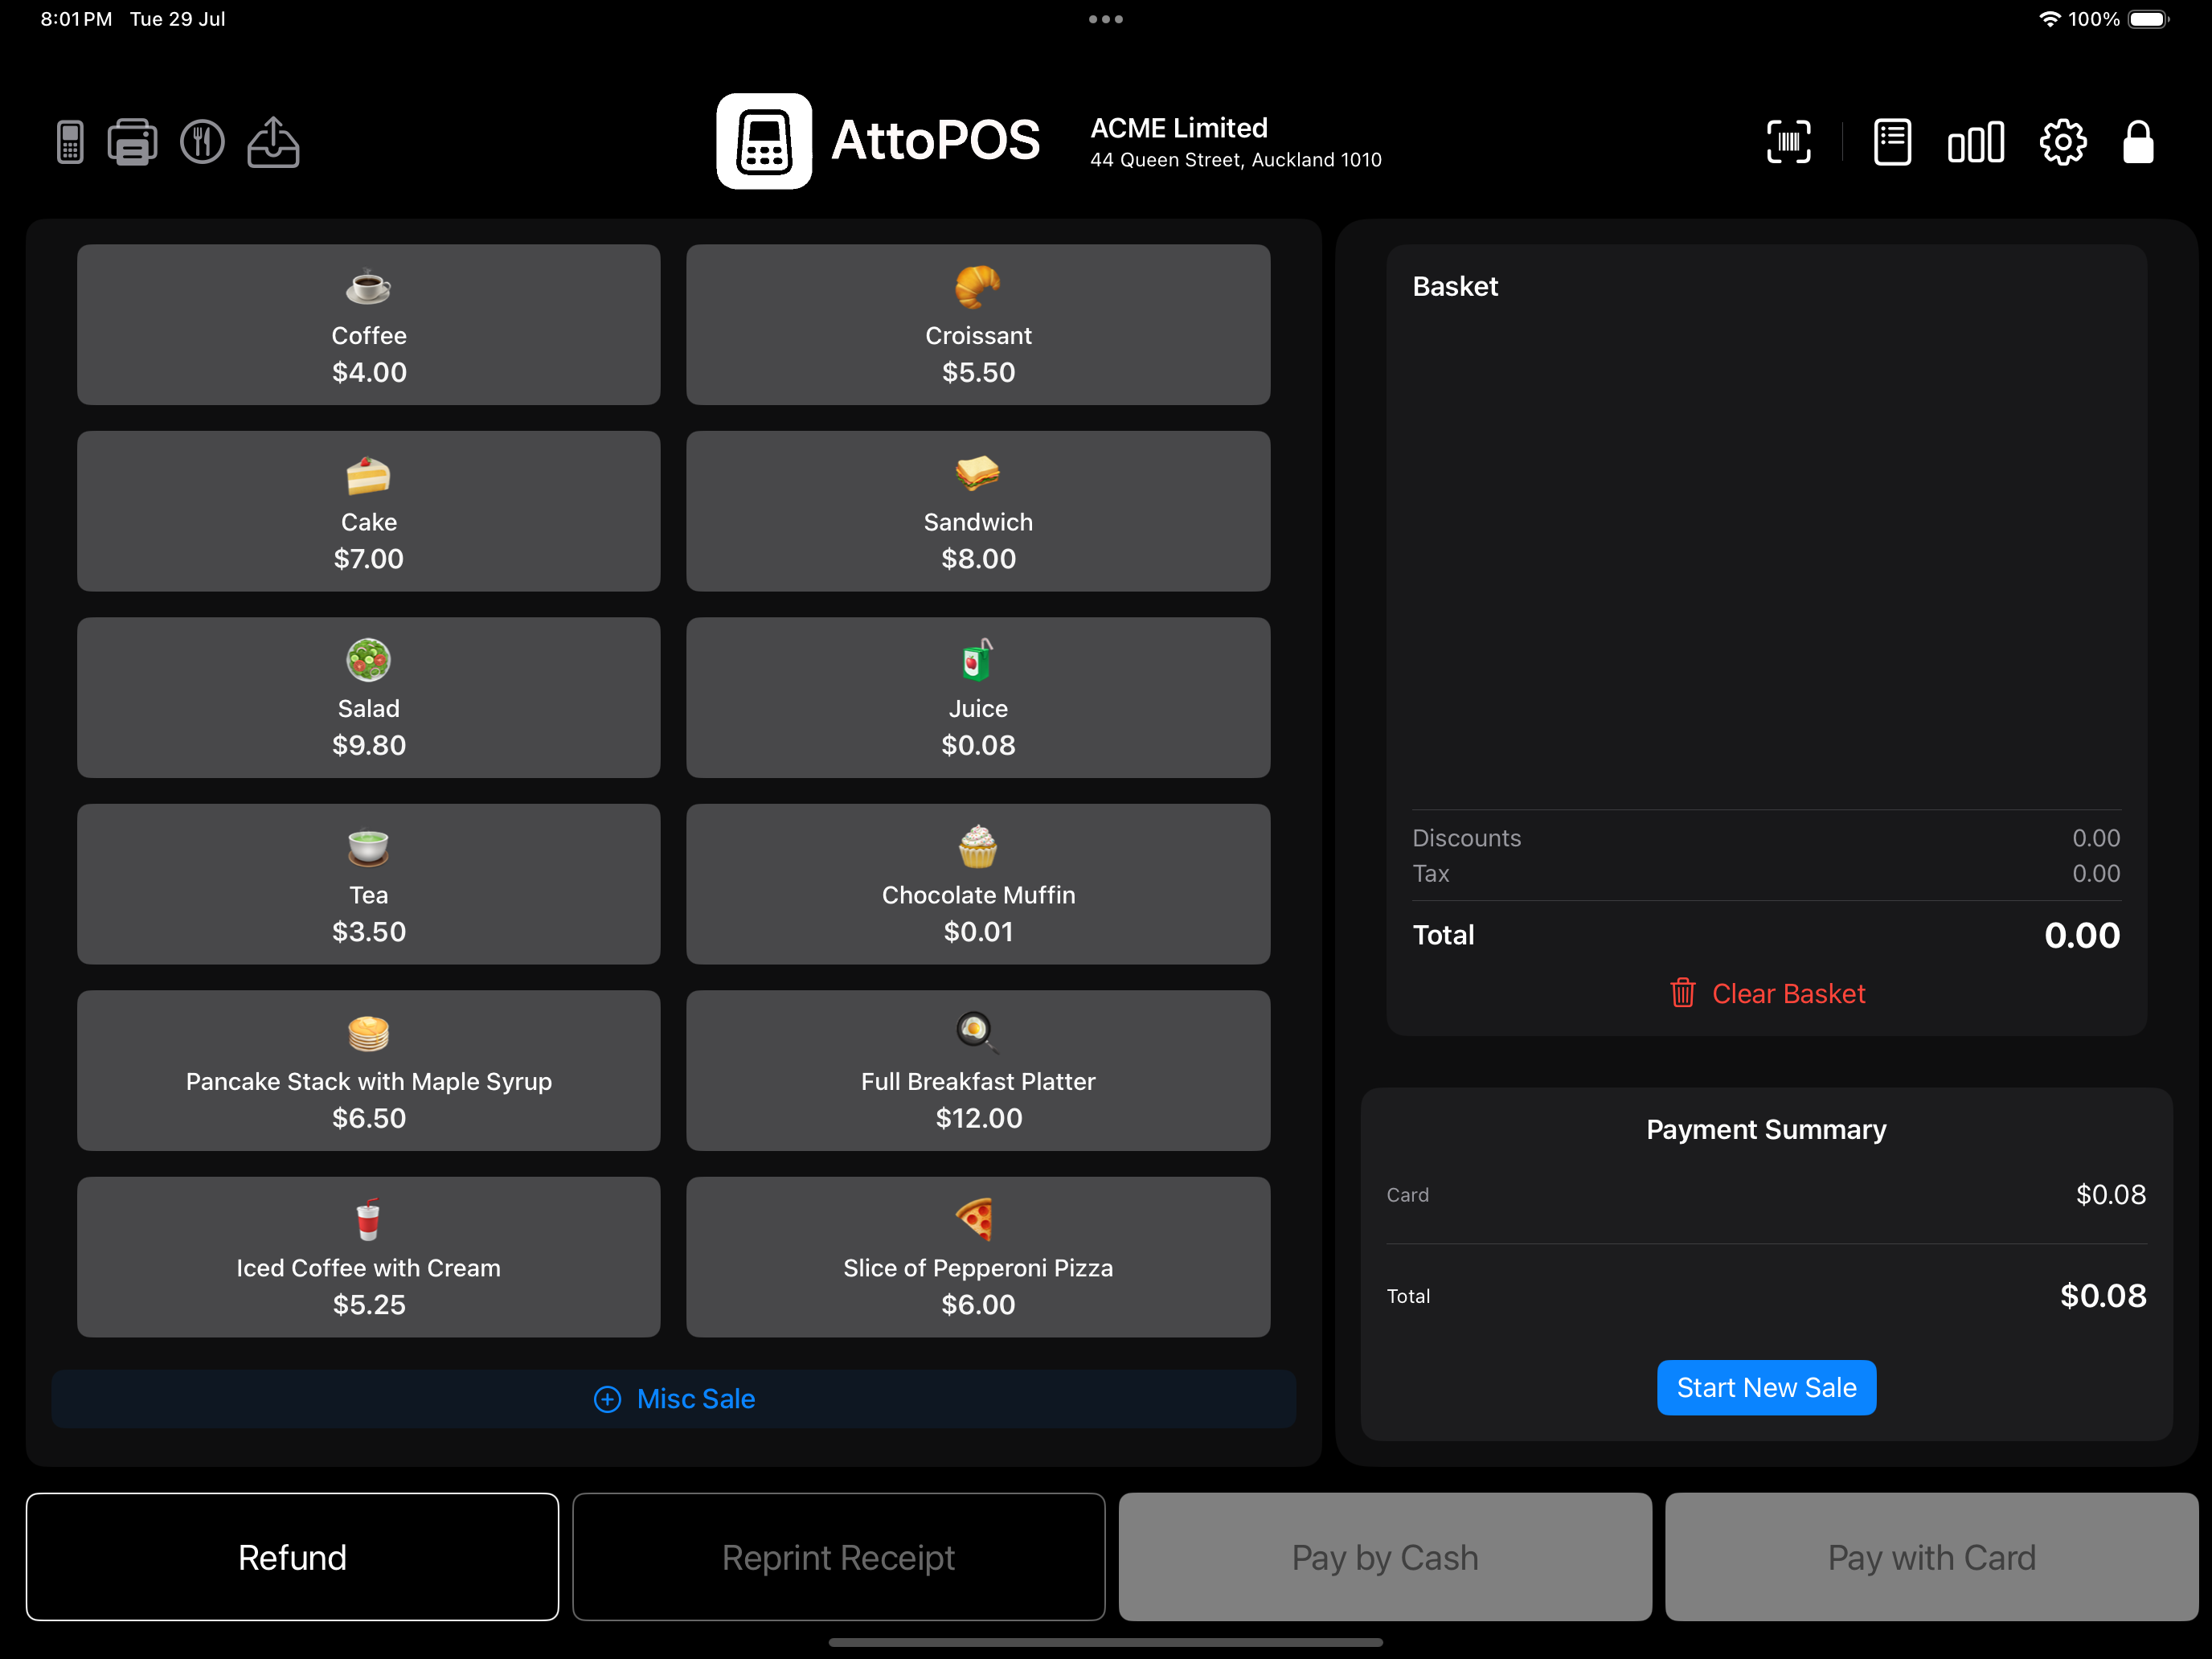
Task: Tap the plus circle icon beside Misc Sale
Action: [x=607, y=1399]
